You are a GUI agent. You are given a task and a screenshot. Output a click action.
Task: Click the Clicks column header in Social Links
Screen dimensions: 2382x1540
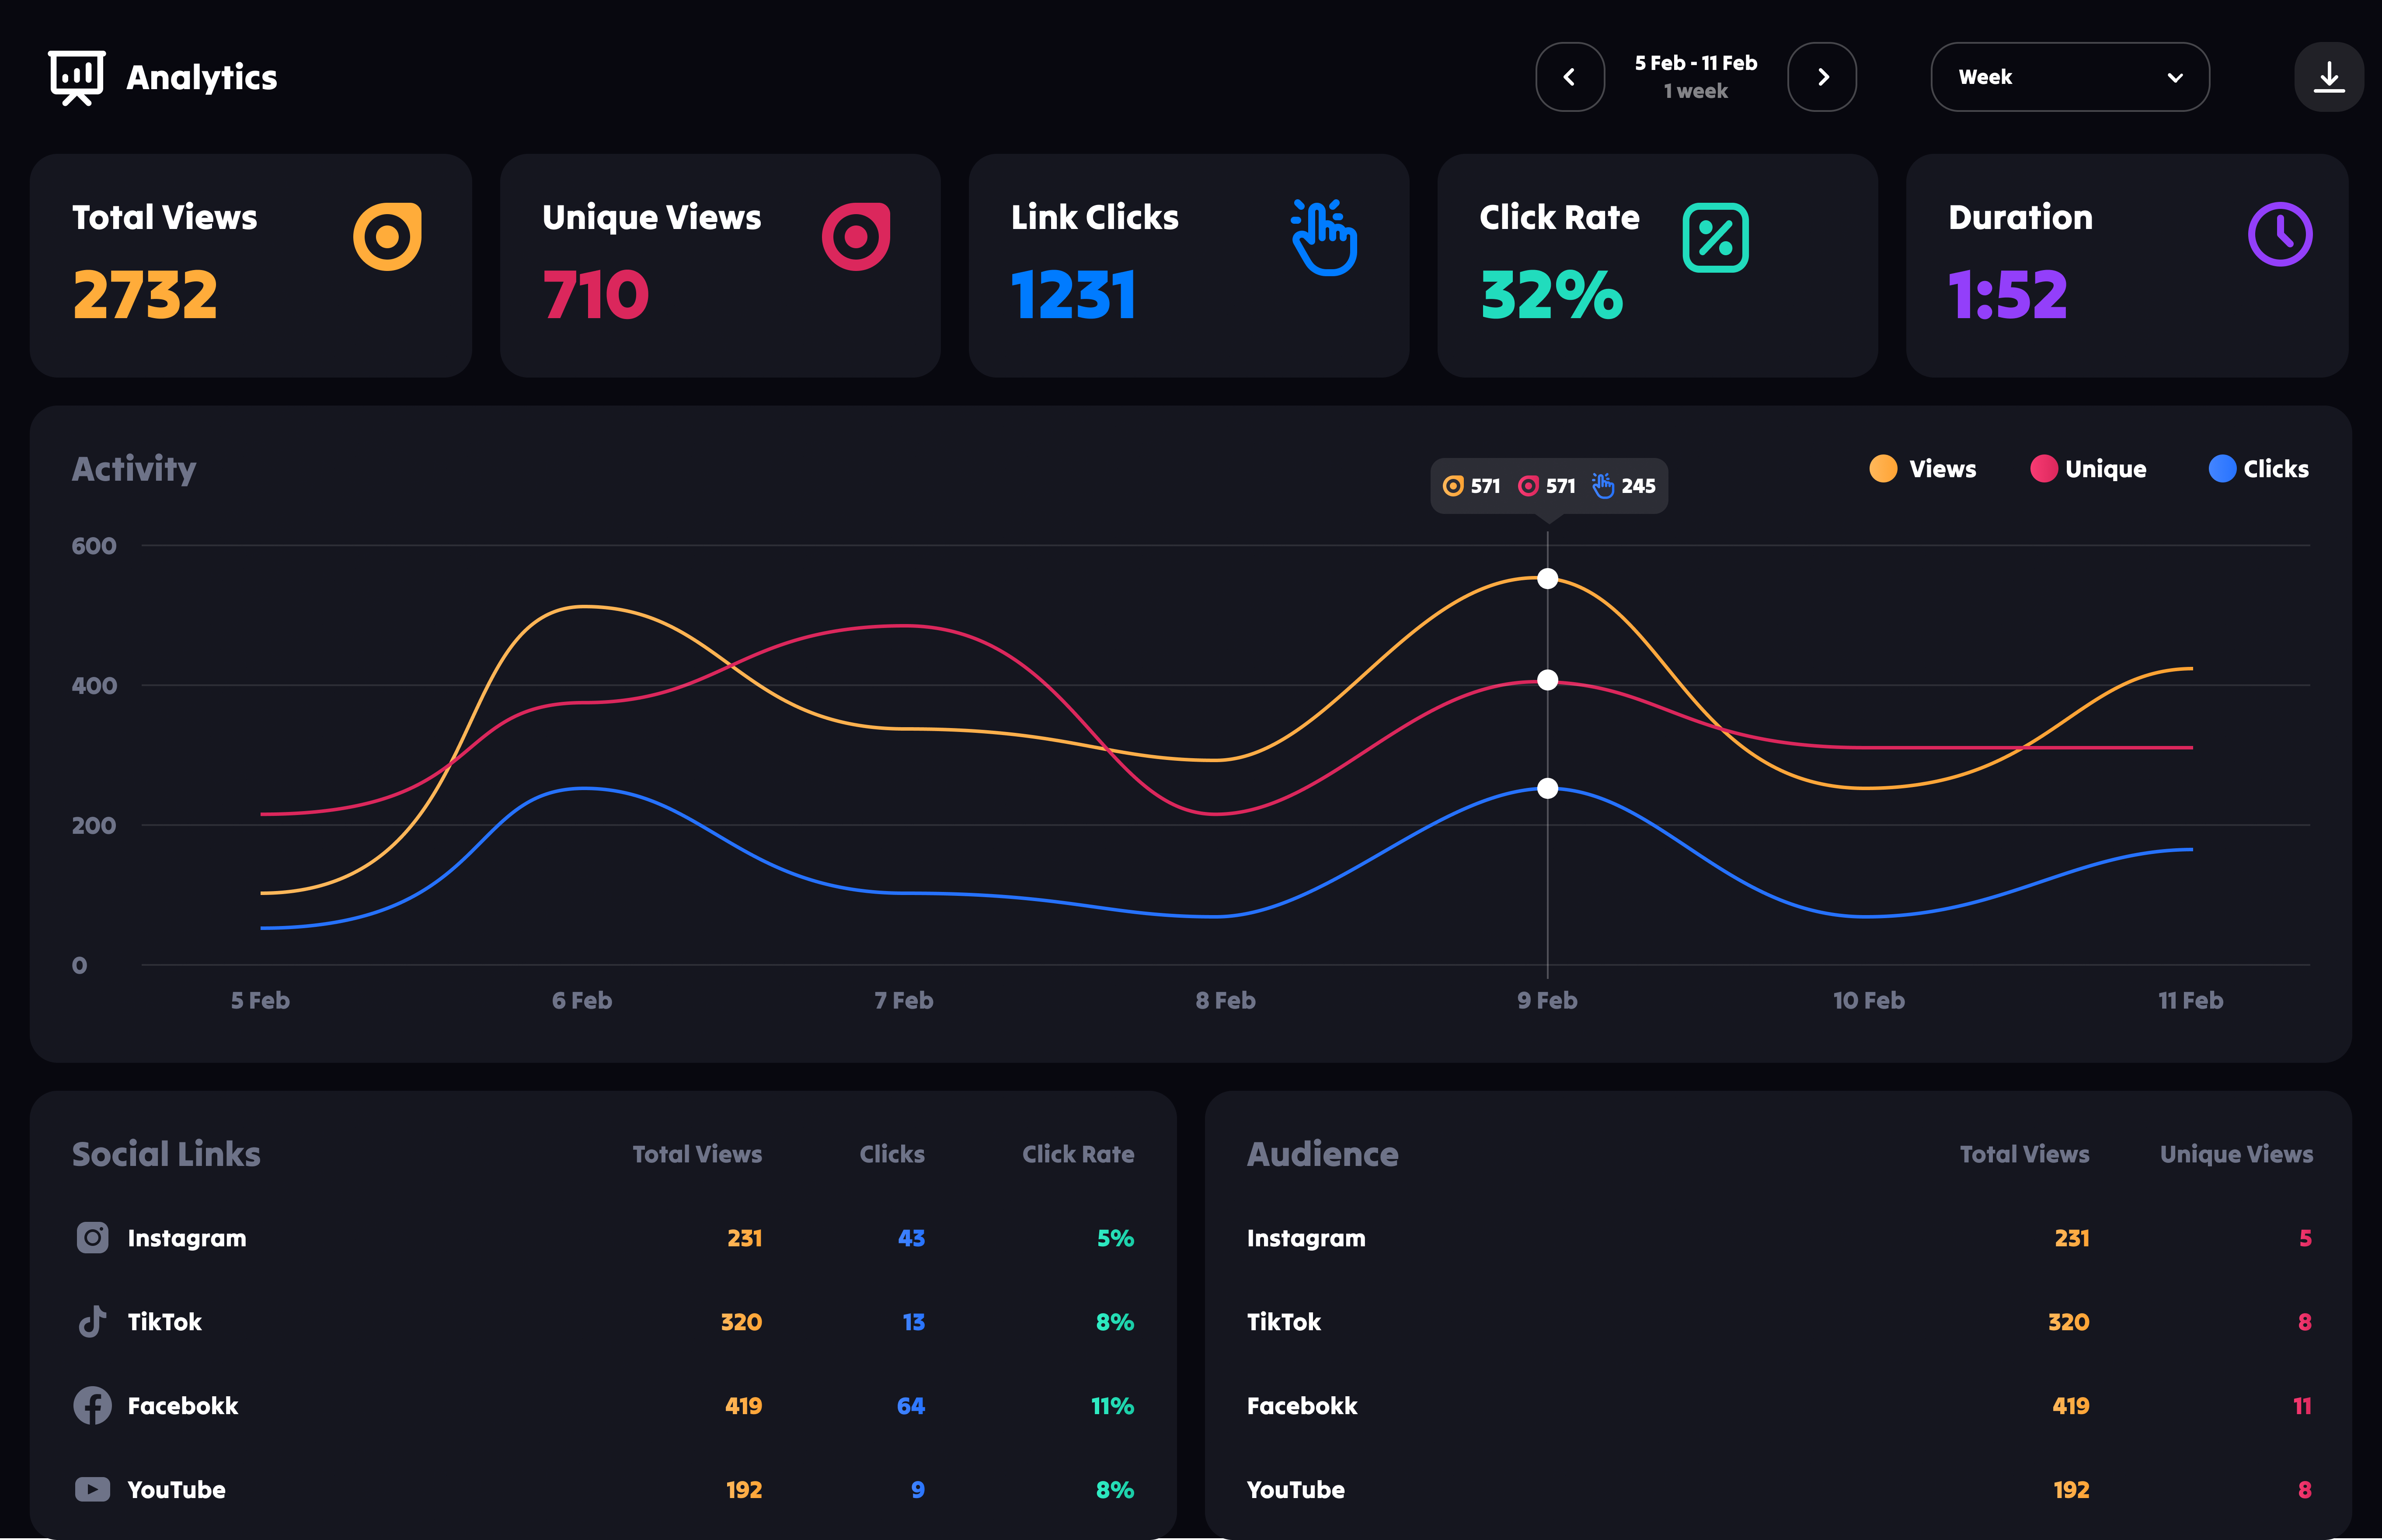892,1154
